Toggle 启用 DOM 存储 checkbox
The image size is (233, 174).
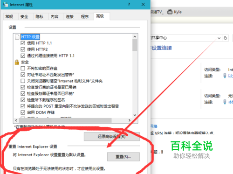click(23, 112)
